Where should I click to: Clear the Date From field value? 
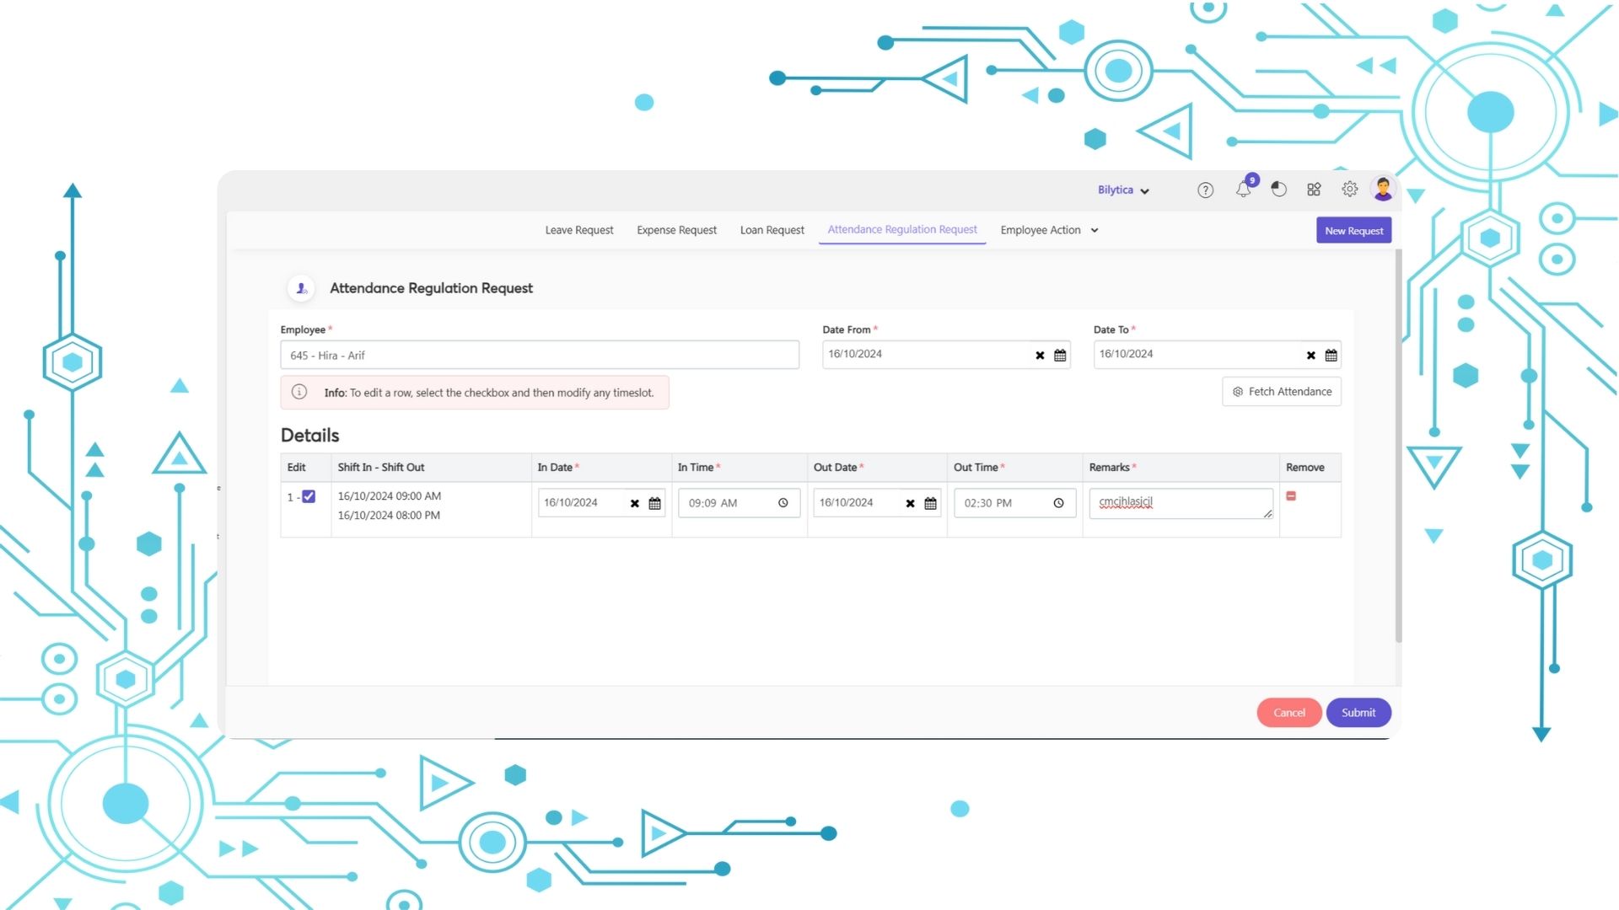1039,355
